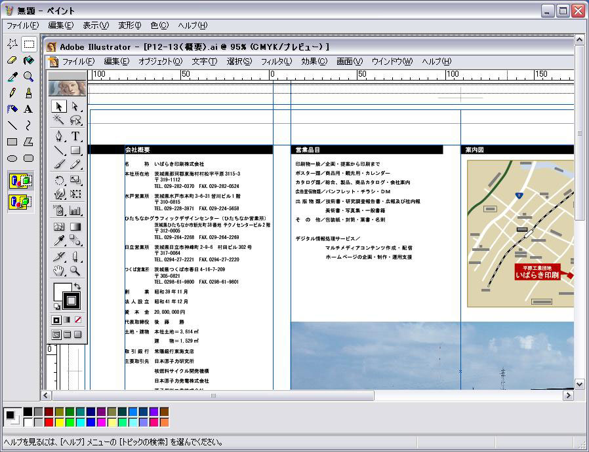This screenshot has width=589, height=452.
Task: Set Illustrator paint mode to Color
Action: coord(56,320)
